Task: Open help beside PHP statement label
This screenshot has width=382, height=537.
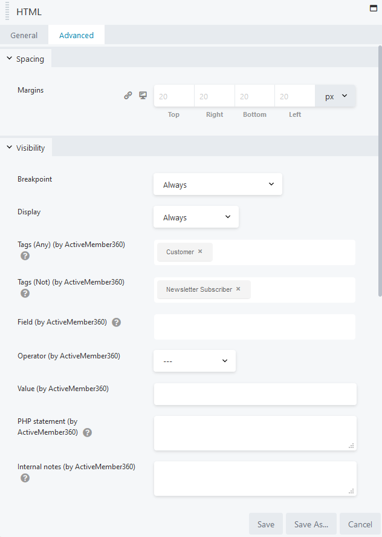Action: 87,433
